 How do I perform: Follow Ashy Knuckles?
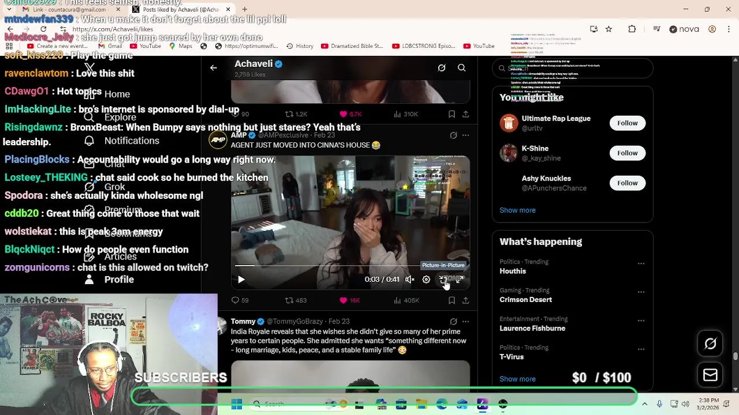[627, 183]
